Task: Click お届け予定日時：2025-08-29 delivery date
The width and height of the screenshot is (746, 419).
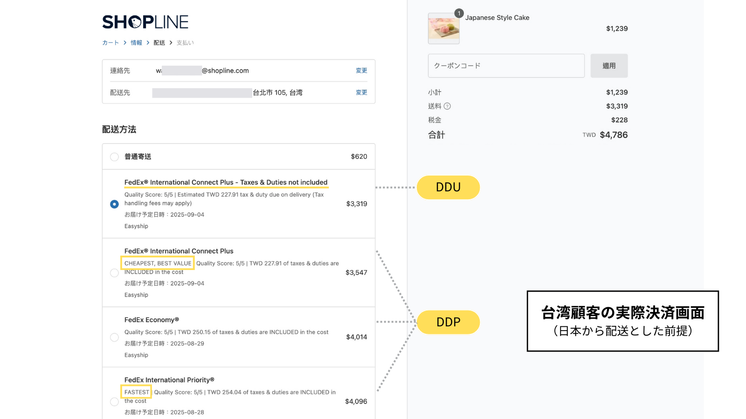Action: [x=164, y=344]
